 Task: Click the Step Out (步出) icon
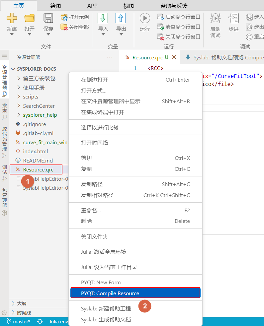pos(249,27)
